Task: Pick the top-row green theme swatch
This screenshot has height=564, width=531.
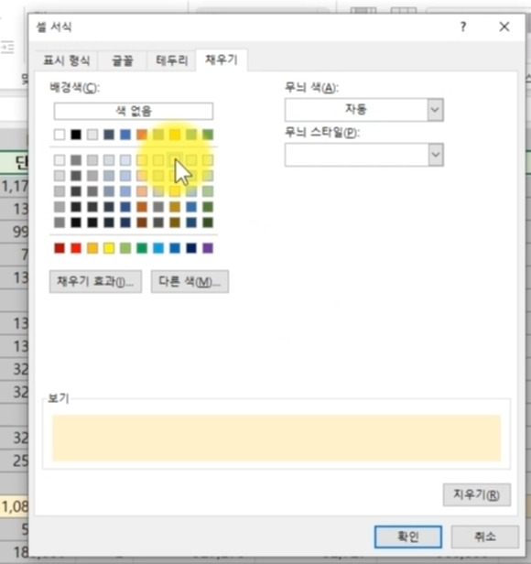Action: click(208, 135)
